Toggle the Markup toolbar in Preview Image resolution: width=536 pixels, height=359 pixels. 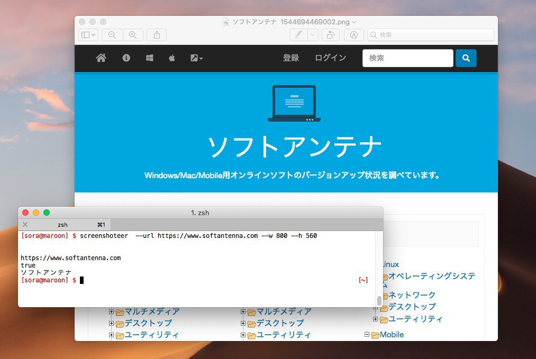353,35
